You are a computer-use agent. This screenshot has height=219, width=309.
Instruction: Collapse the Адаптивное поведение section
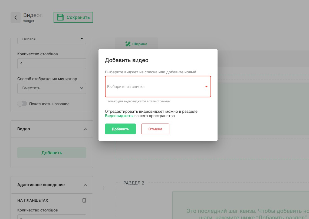pos(85,185)
